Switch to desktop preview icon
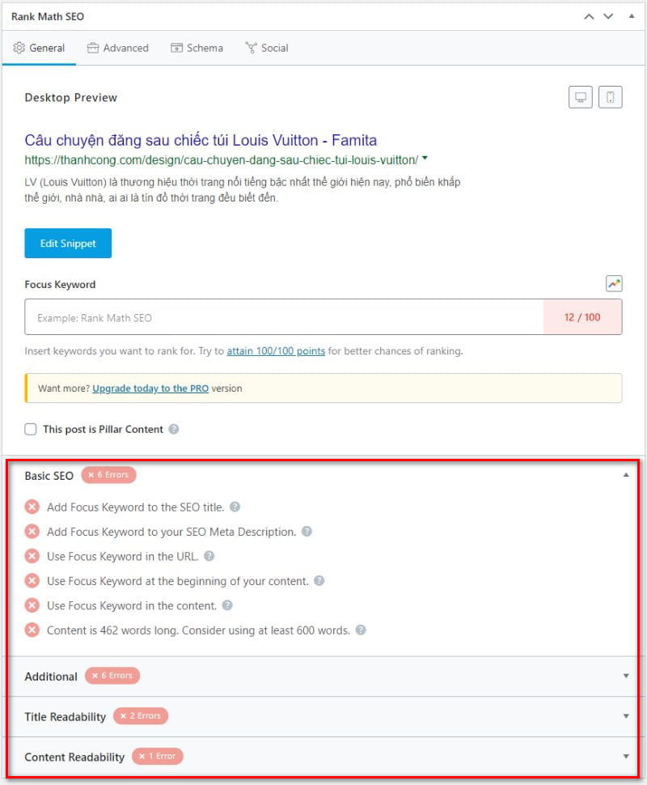647x785 pixels. tap(581, 97)
